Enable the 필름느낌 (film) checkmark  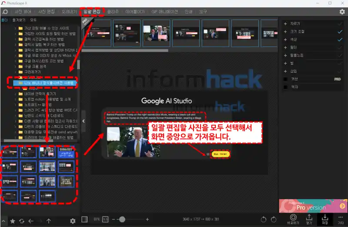point(340,56)
